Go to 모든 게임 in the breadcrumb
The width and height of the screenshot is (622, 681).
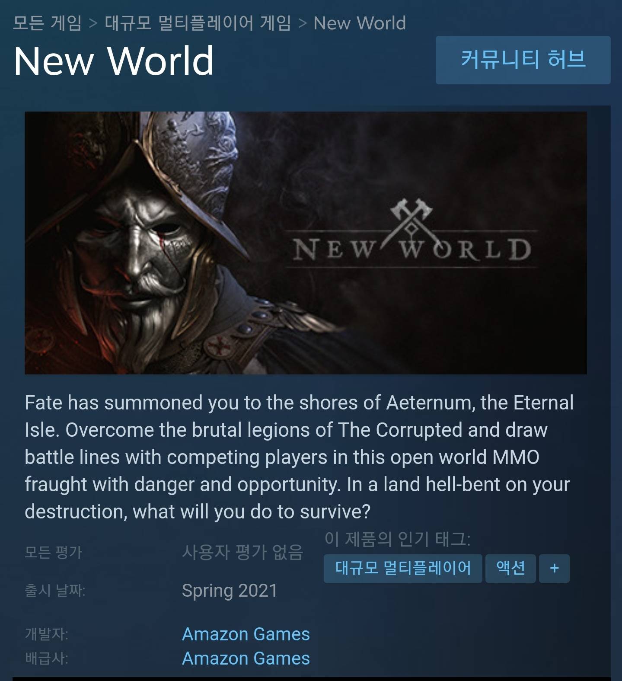point(47,23)
